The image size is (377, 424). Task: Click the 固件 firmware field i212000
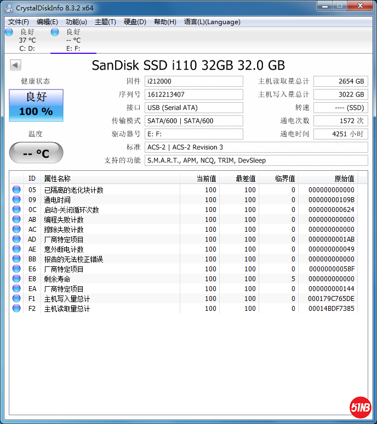193,81
